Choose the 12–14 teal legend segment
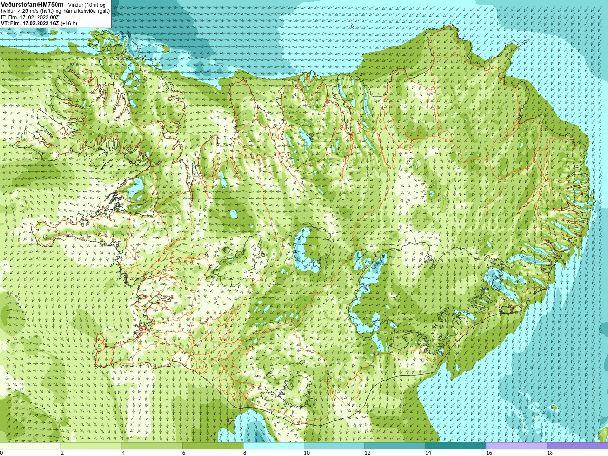The image size is (608, 456). (395, 446)
